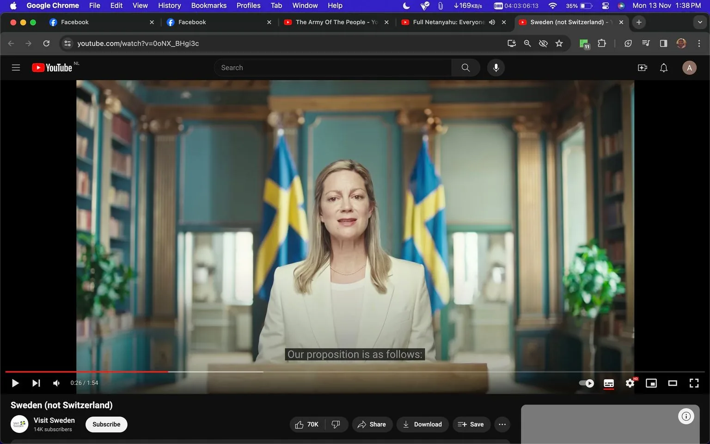
Task: Open the video's three-dot more menu
Action: (x=502, y=424)
